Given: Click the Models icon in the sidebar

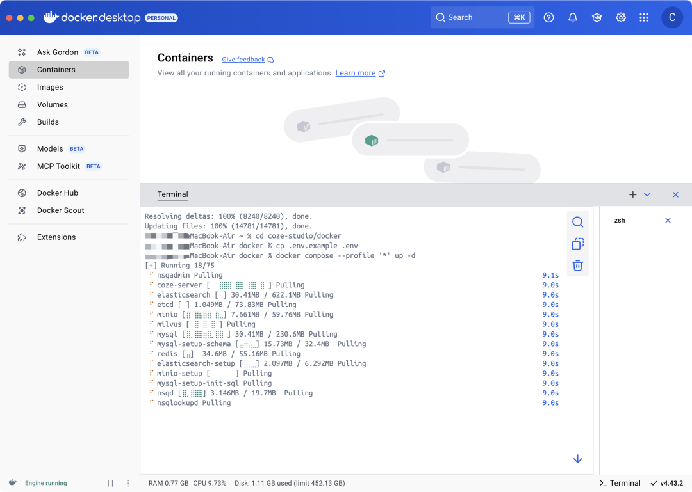Looking at the screenshot, I should (22, 149).
